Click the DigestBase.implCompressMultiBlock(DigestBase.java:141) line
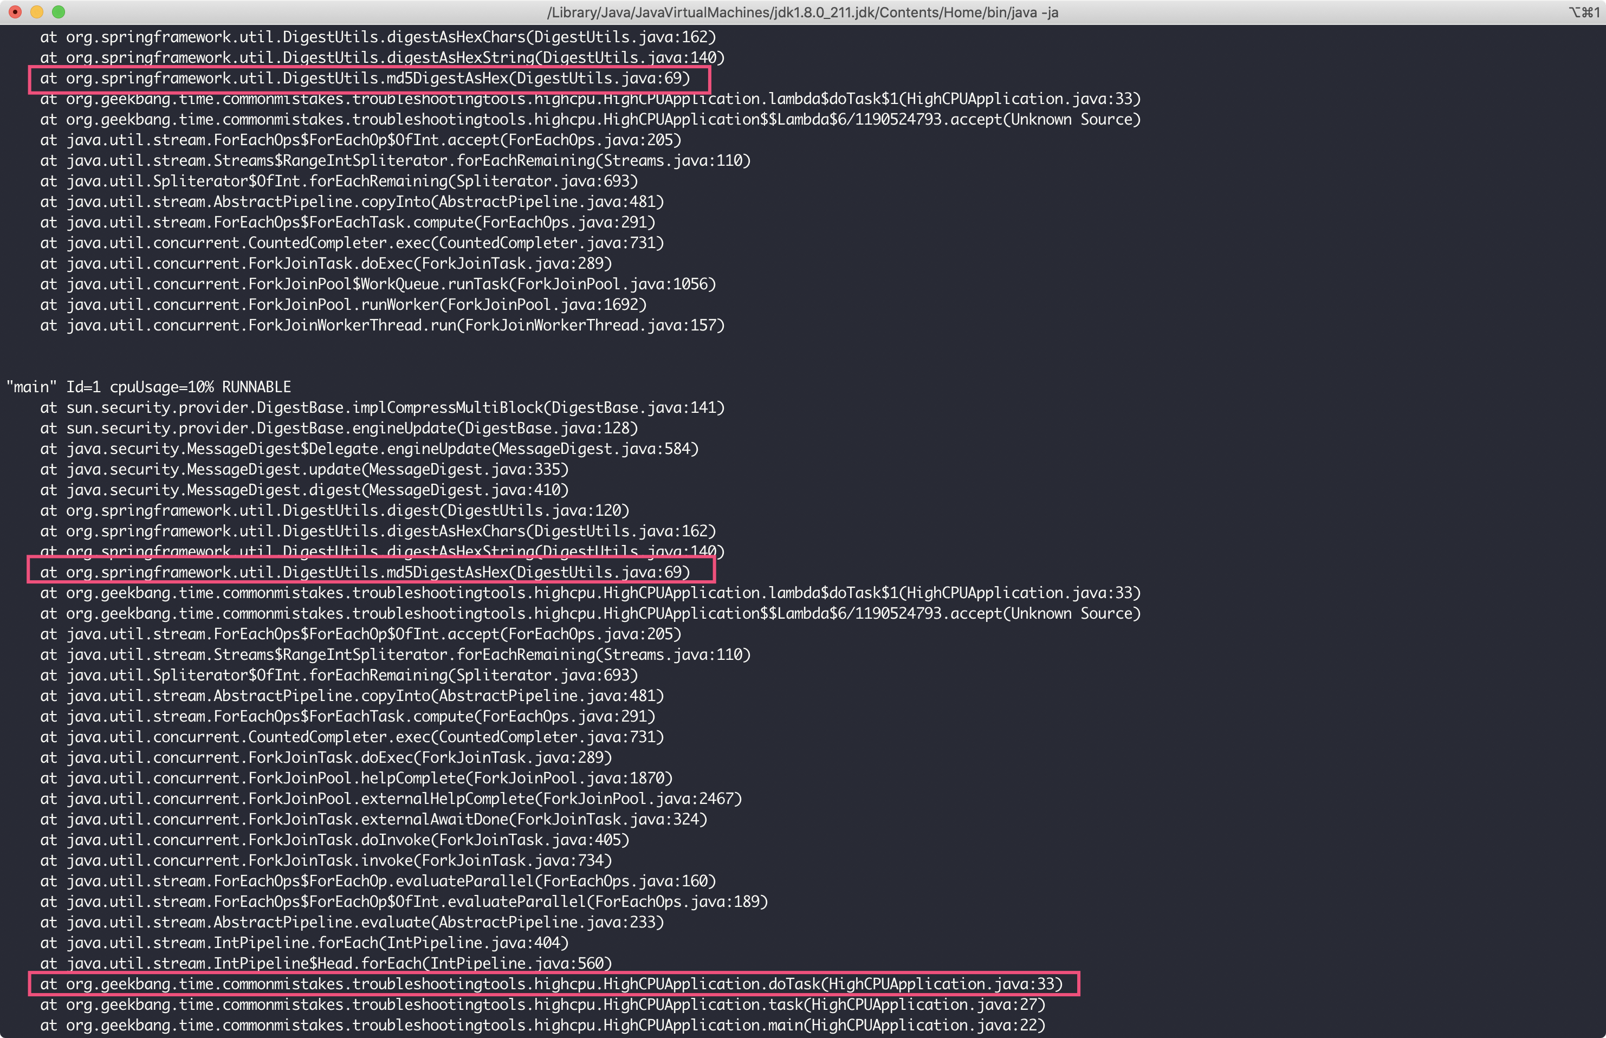1606x1038 pixels. point(382,408)
